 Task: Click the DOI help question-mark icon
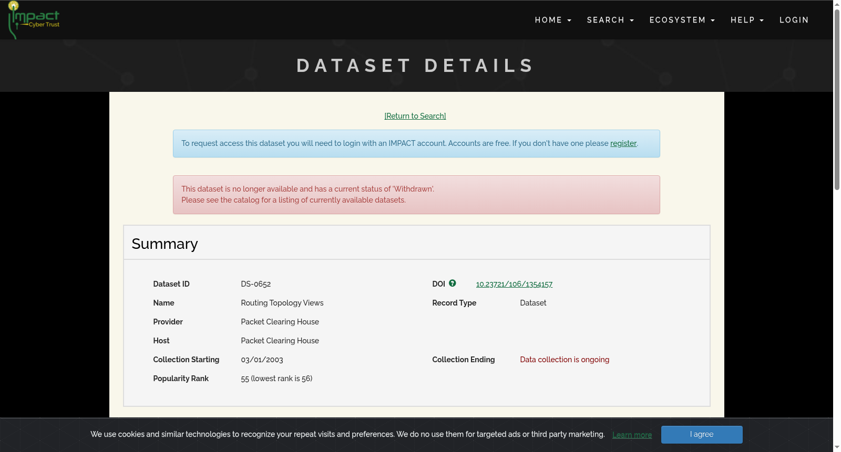(x=453, y=283)
